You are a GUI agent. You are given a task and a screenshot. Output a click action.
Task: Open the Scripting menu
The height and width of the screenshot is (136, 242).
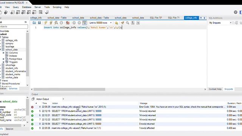[57, 7]
